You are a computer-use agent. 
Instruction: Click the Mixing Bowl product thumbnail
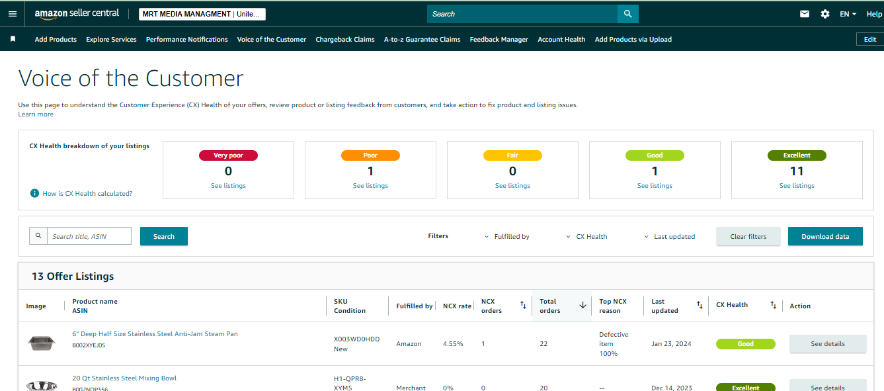point(41,385)
